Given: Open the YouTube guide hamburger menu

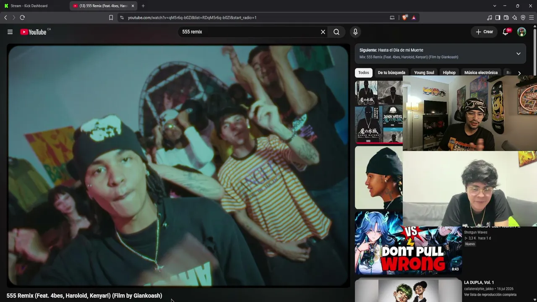Looking at the screenshot, I should coord(10,32).
